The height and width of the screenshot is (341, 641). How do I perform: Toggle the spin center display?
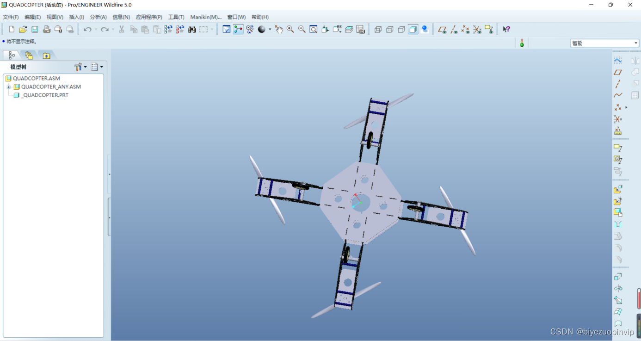coord(238,29)
